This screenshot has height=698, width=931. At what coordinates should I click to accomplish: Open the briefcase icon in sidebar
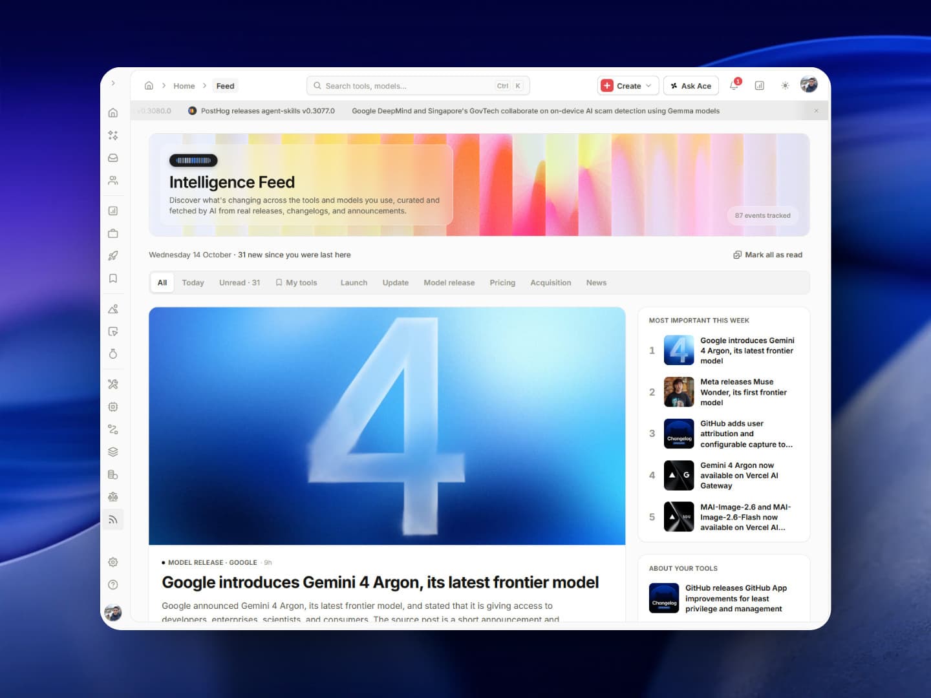tap(113, 233)
